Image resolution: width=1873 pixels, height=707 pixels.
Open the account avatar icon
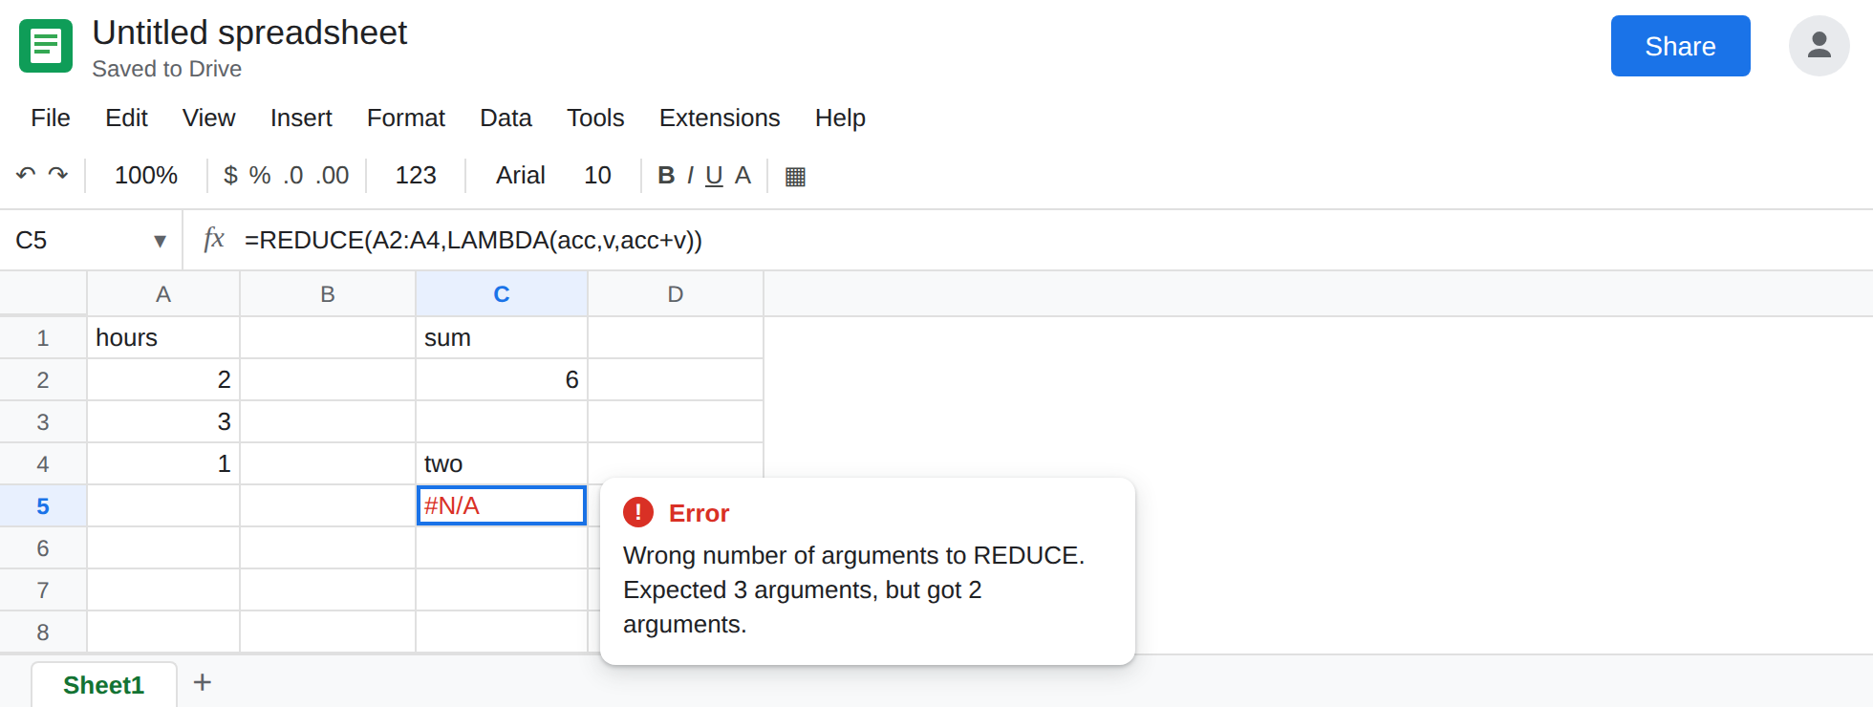click(x=1819, y=46)
